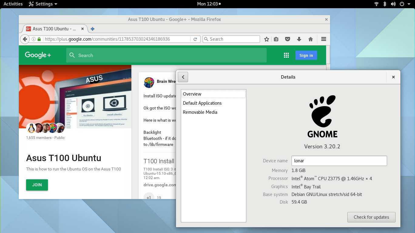Click 'Asus T100 Ubuntu' community heading
The height and width of the screenshot is (233, 415).
point(64,158)
